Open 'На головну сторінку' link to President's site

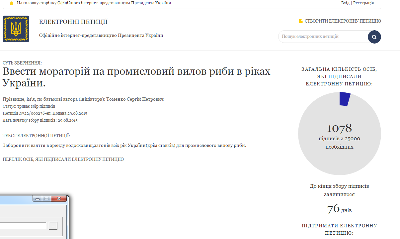94,3
